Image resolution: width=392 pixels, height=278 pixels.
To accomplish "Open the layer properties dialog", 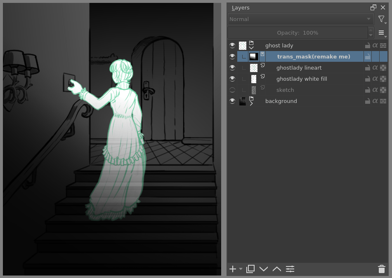I will (290, 269).
